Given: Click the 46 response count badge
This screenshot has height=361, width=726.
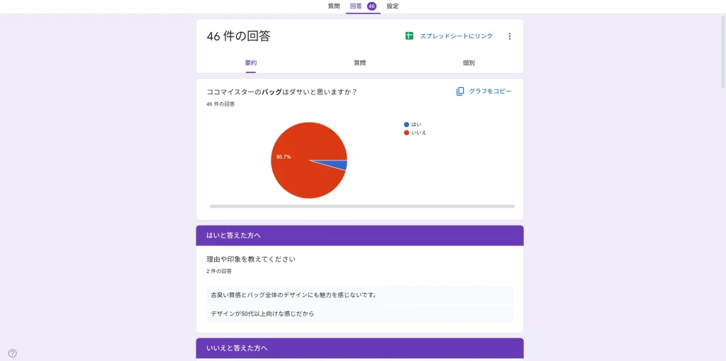Looking at the screenshot, I should (372, 6).
